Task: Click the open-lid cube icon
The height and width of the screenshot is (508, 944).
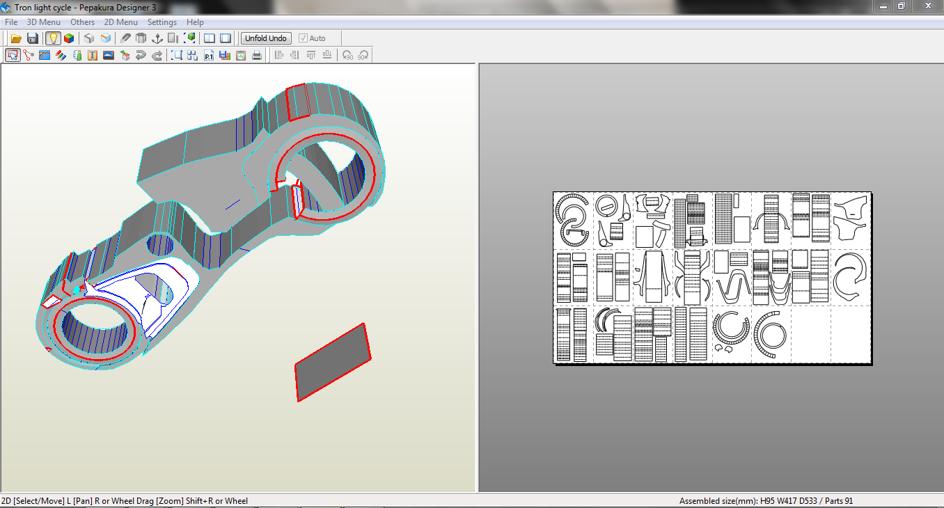Action: pos(106,38)
